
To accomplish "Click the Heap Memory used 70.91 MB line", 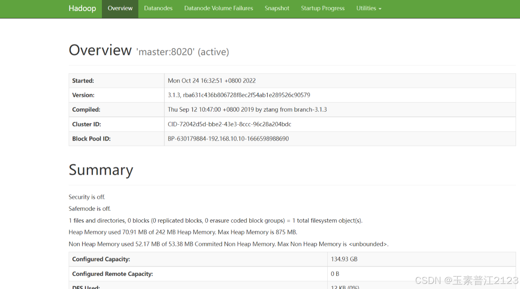I will 183,232.
